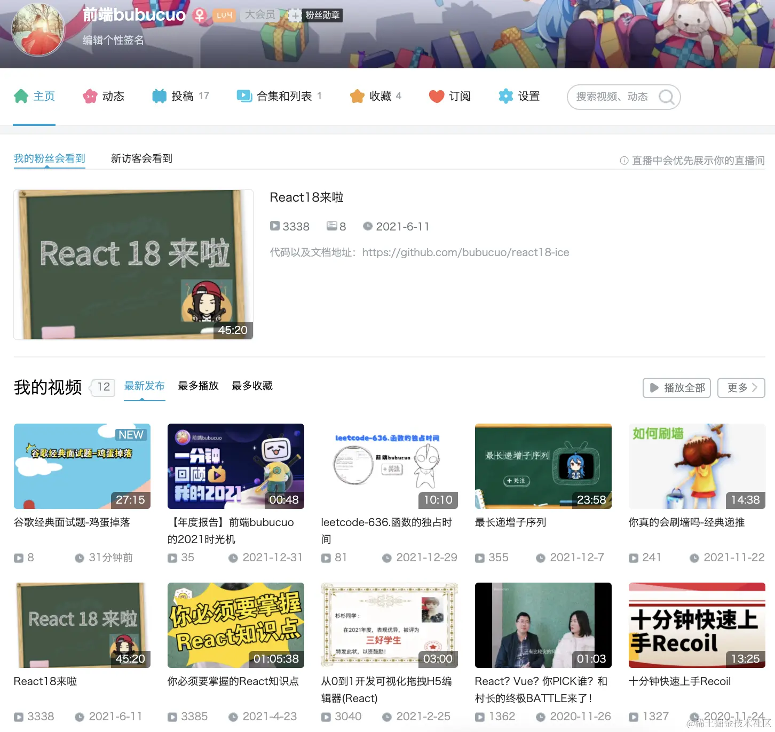Sort videos by 最新发布

coord(145,386)
